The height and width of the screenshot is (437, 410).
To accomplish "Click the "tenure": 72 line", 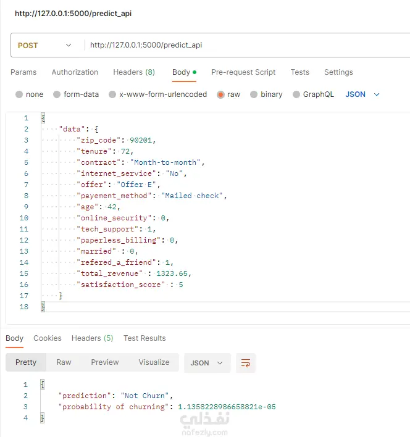I will (105, 151).
